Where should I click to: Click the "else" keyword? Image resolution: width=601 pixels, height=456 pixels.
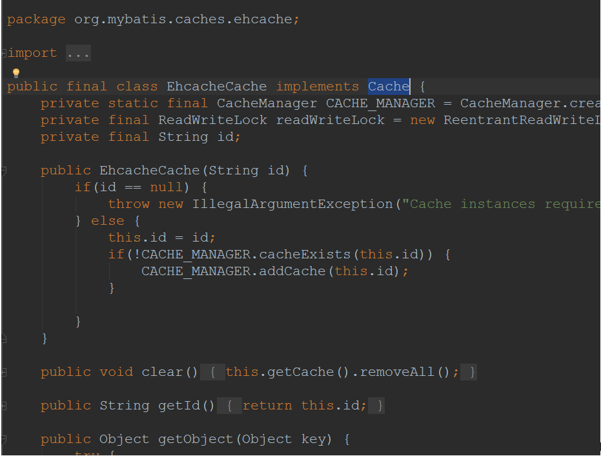(108, 221)
